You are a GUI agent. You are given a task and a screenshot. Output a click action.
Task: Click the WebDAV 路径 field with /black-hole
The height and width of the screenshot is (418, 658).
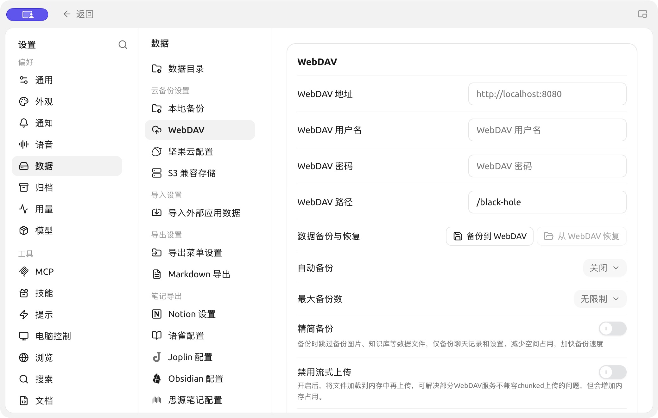pos(547,202)
